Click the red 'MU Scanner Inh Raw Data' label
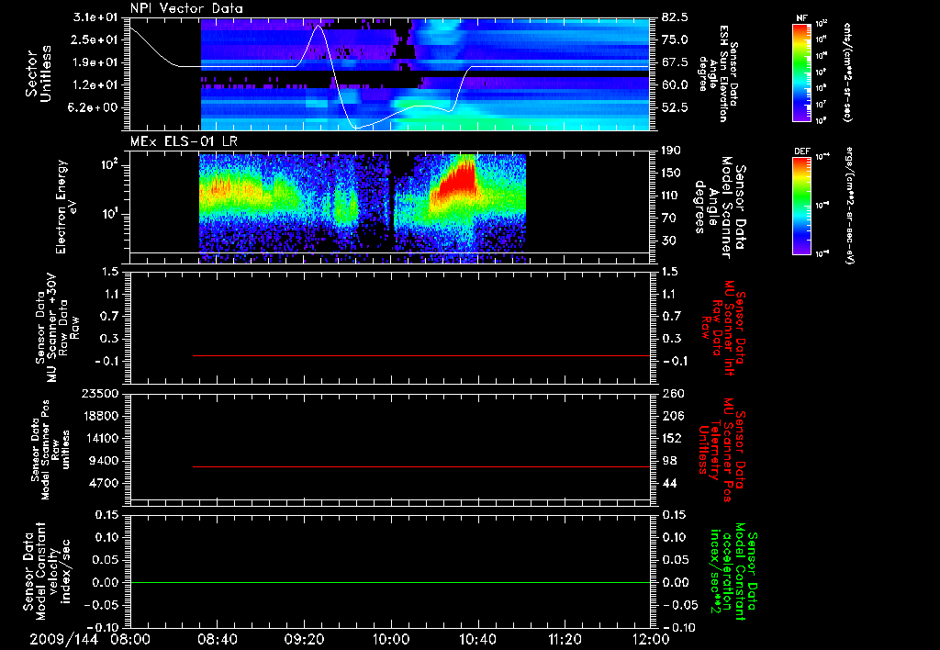Screen dimensions: 940x650 723,328
